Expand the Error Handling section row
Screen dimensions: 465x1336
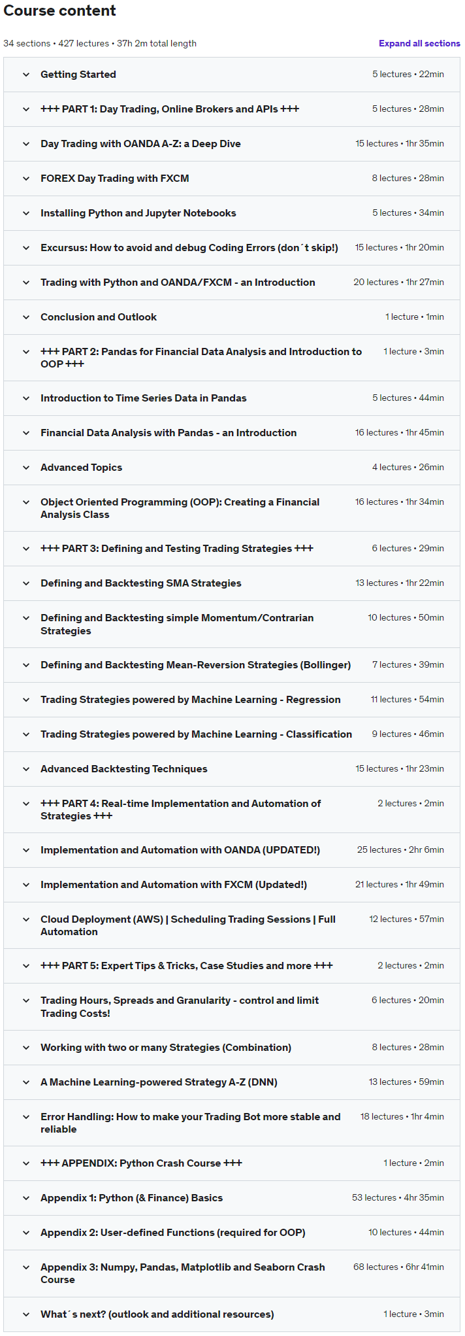coord(232,1123)
